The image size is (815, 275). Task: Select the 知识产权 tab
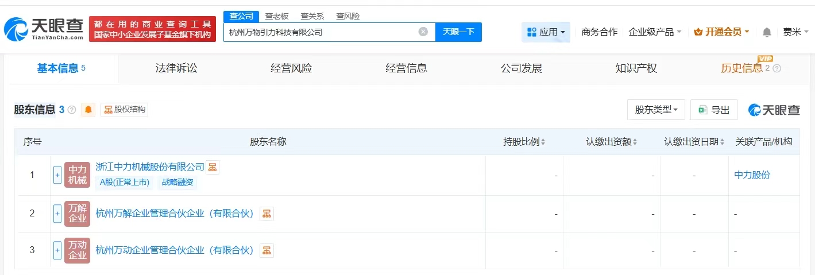click(636, 68)
